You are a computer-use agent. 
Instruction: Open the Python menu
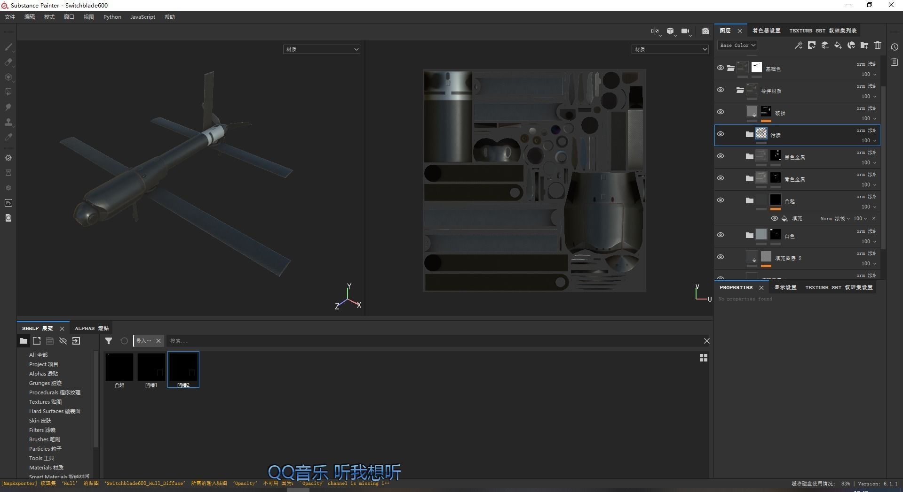tap(112, 17)
